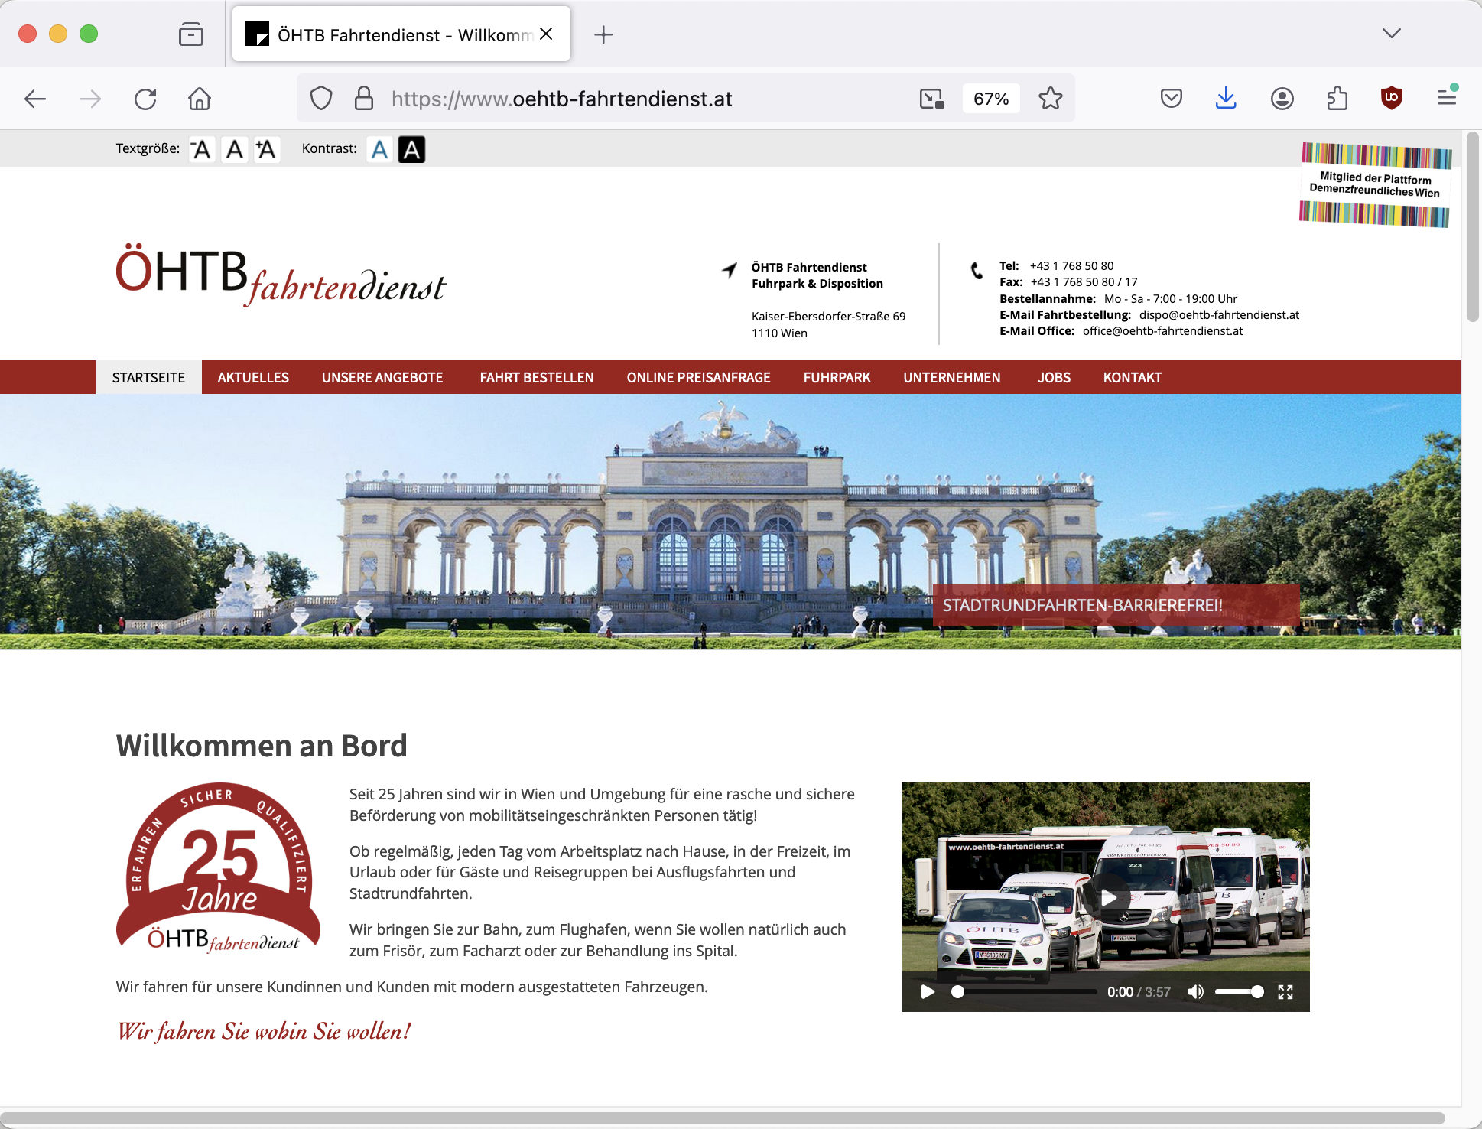Click the tracking protection shield icon

[x=321, y=99]
